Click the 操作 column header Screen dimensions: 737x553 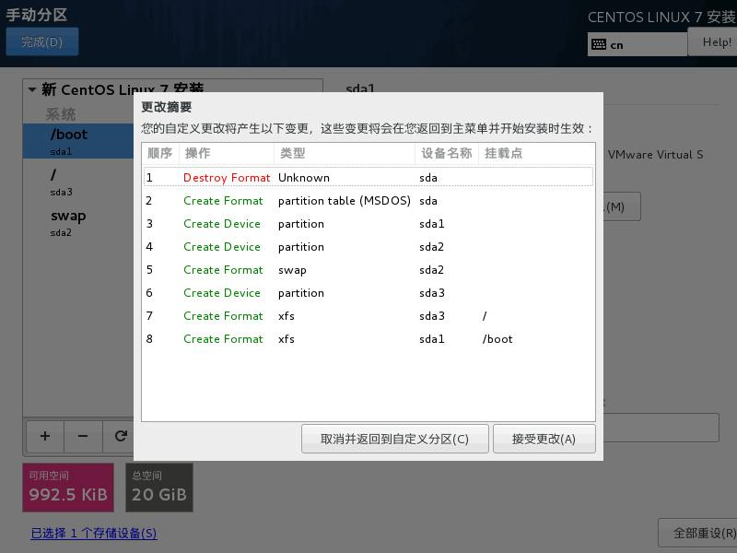[x=227, y=153]
